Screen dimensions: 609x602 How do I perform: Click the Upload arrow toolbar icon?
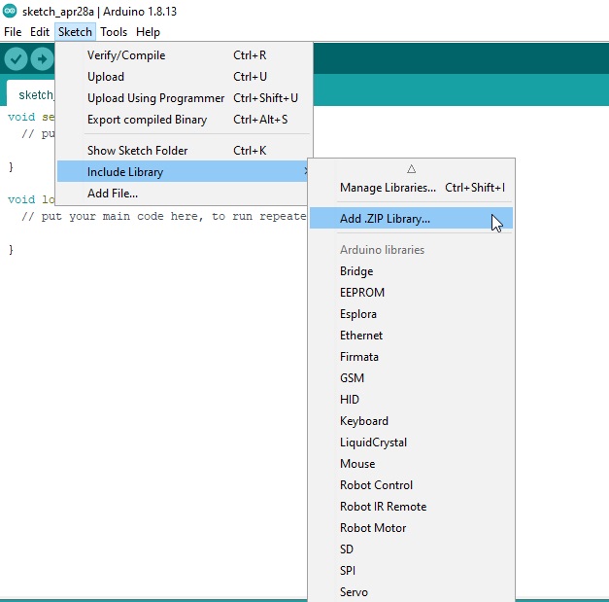pyautogui.click(x=42, y=58)
